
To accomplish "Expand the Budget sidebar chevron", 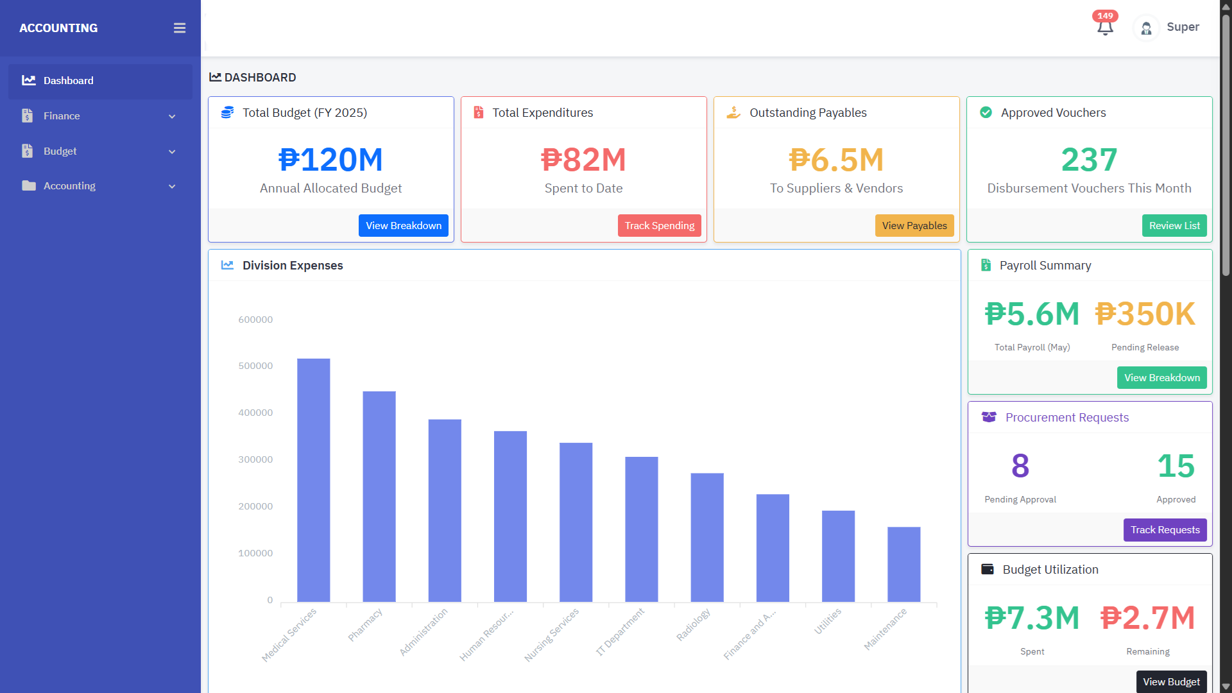I will pos(172,151).
